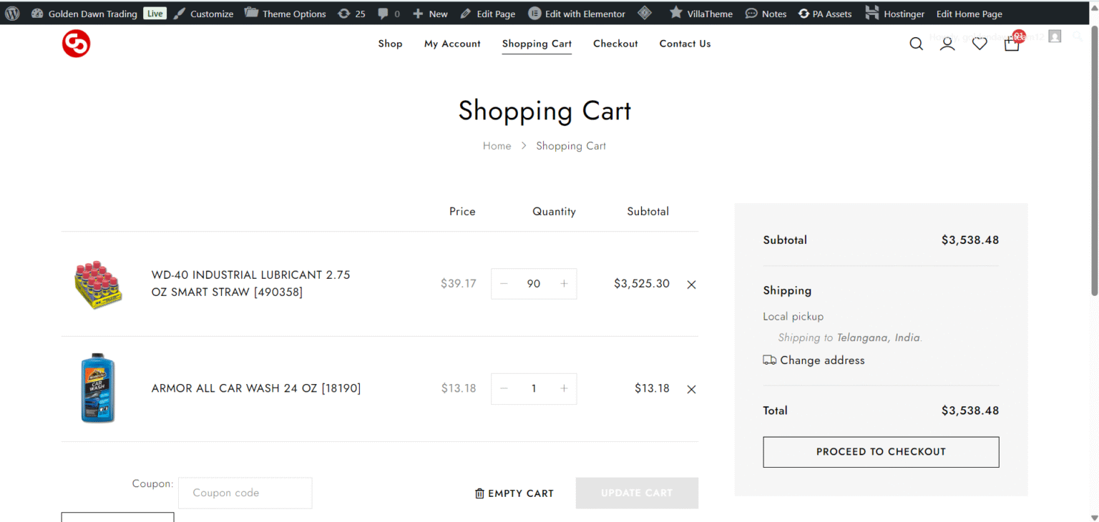
Task: Navigate to Checkout from the header menu
Action: [x=615, y=44]
